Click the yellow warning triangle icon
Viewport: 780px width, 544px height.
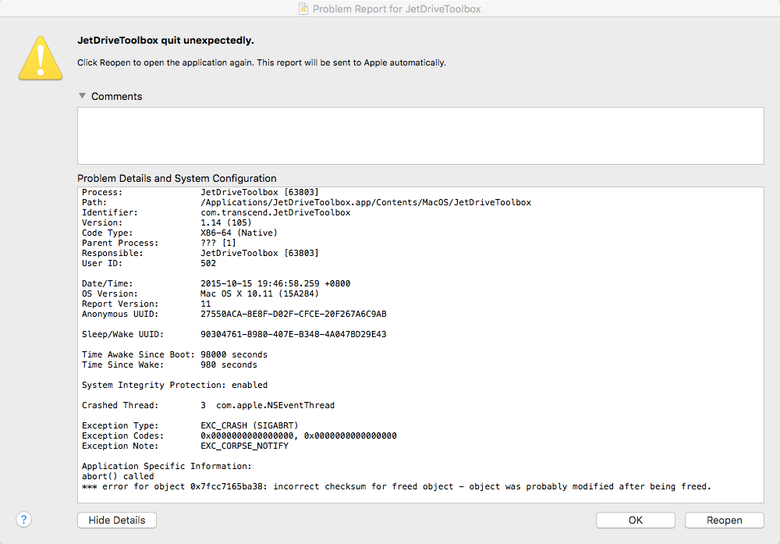pyautogui.click(x=41, y=58)
